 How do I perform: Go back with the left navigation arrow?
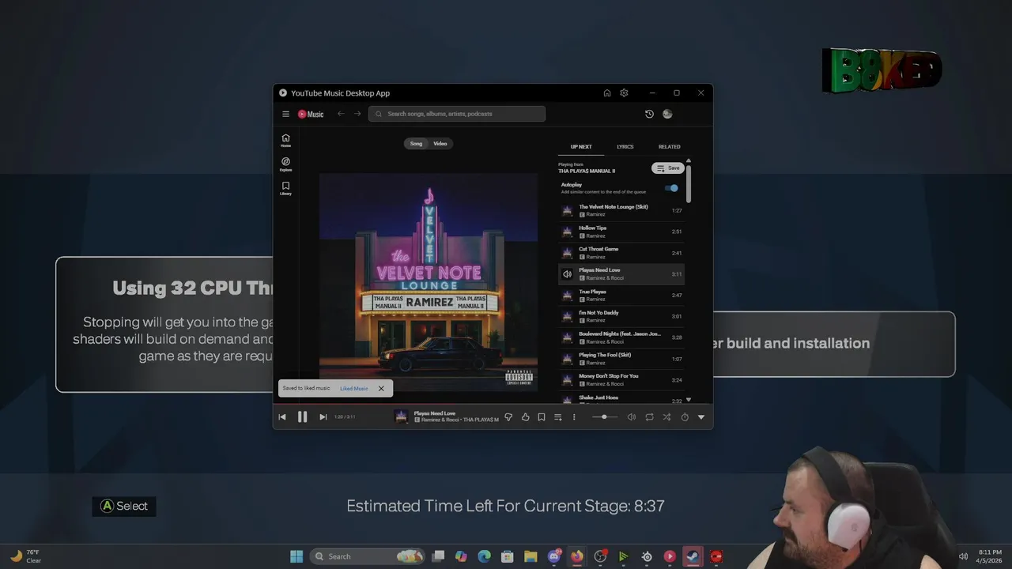(341, 114)
